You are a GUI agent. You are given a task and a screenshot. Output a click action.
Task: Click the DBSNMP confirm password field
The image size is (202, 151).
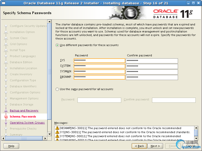[152, 77]
